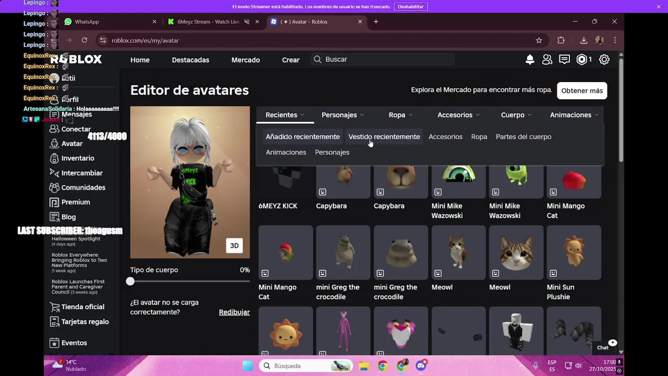Open Intercambiar in the left sidebar
Image resolution: width=668 pixels, height=376 pixels.
(76, 173)
